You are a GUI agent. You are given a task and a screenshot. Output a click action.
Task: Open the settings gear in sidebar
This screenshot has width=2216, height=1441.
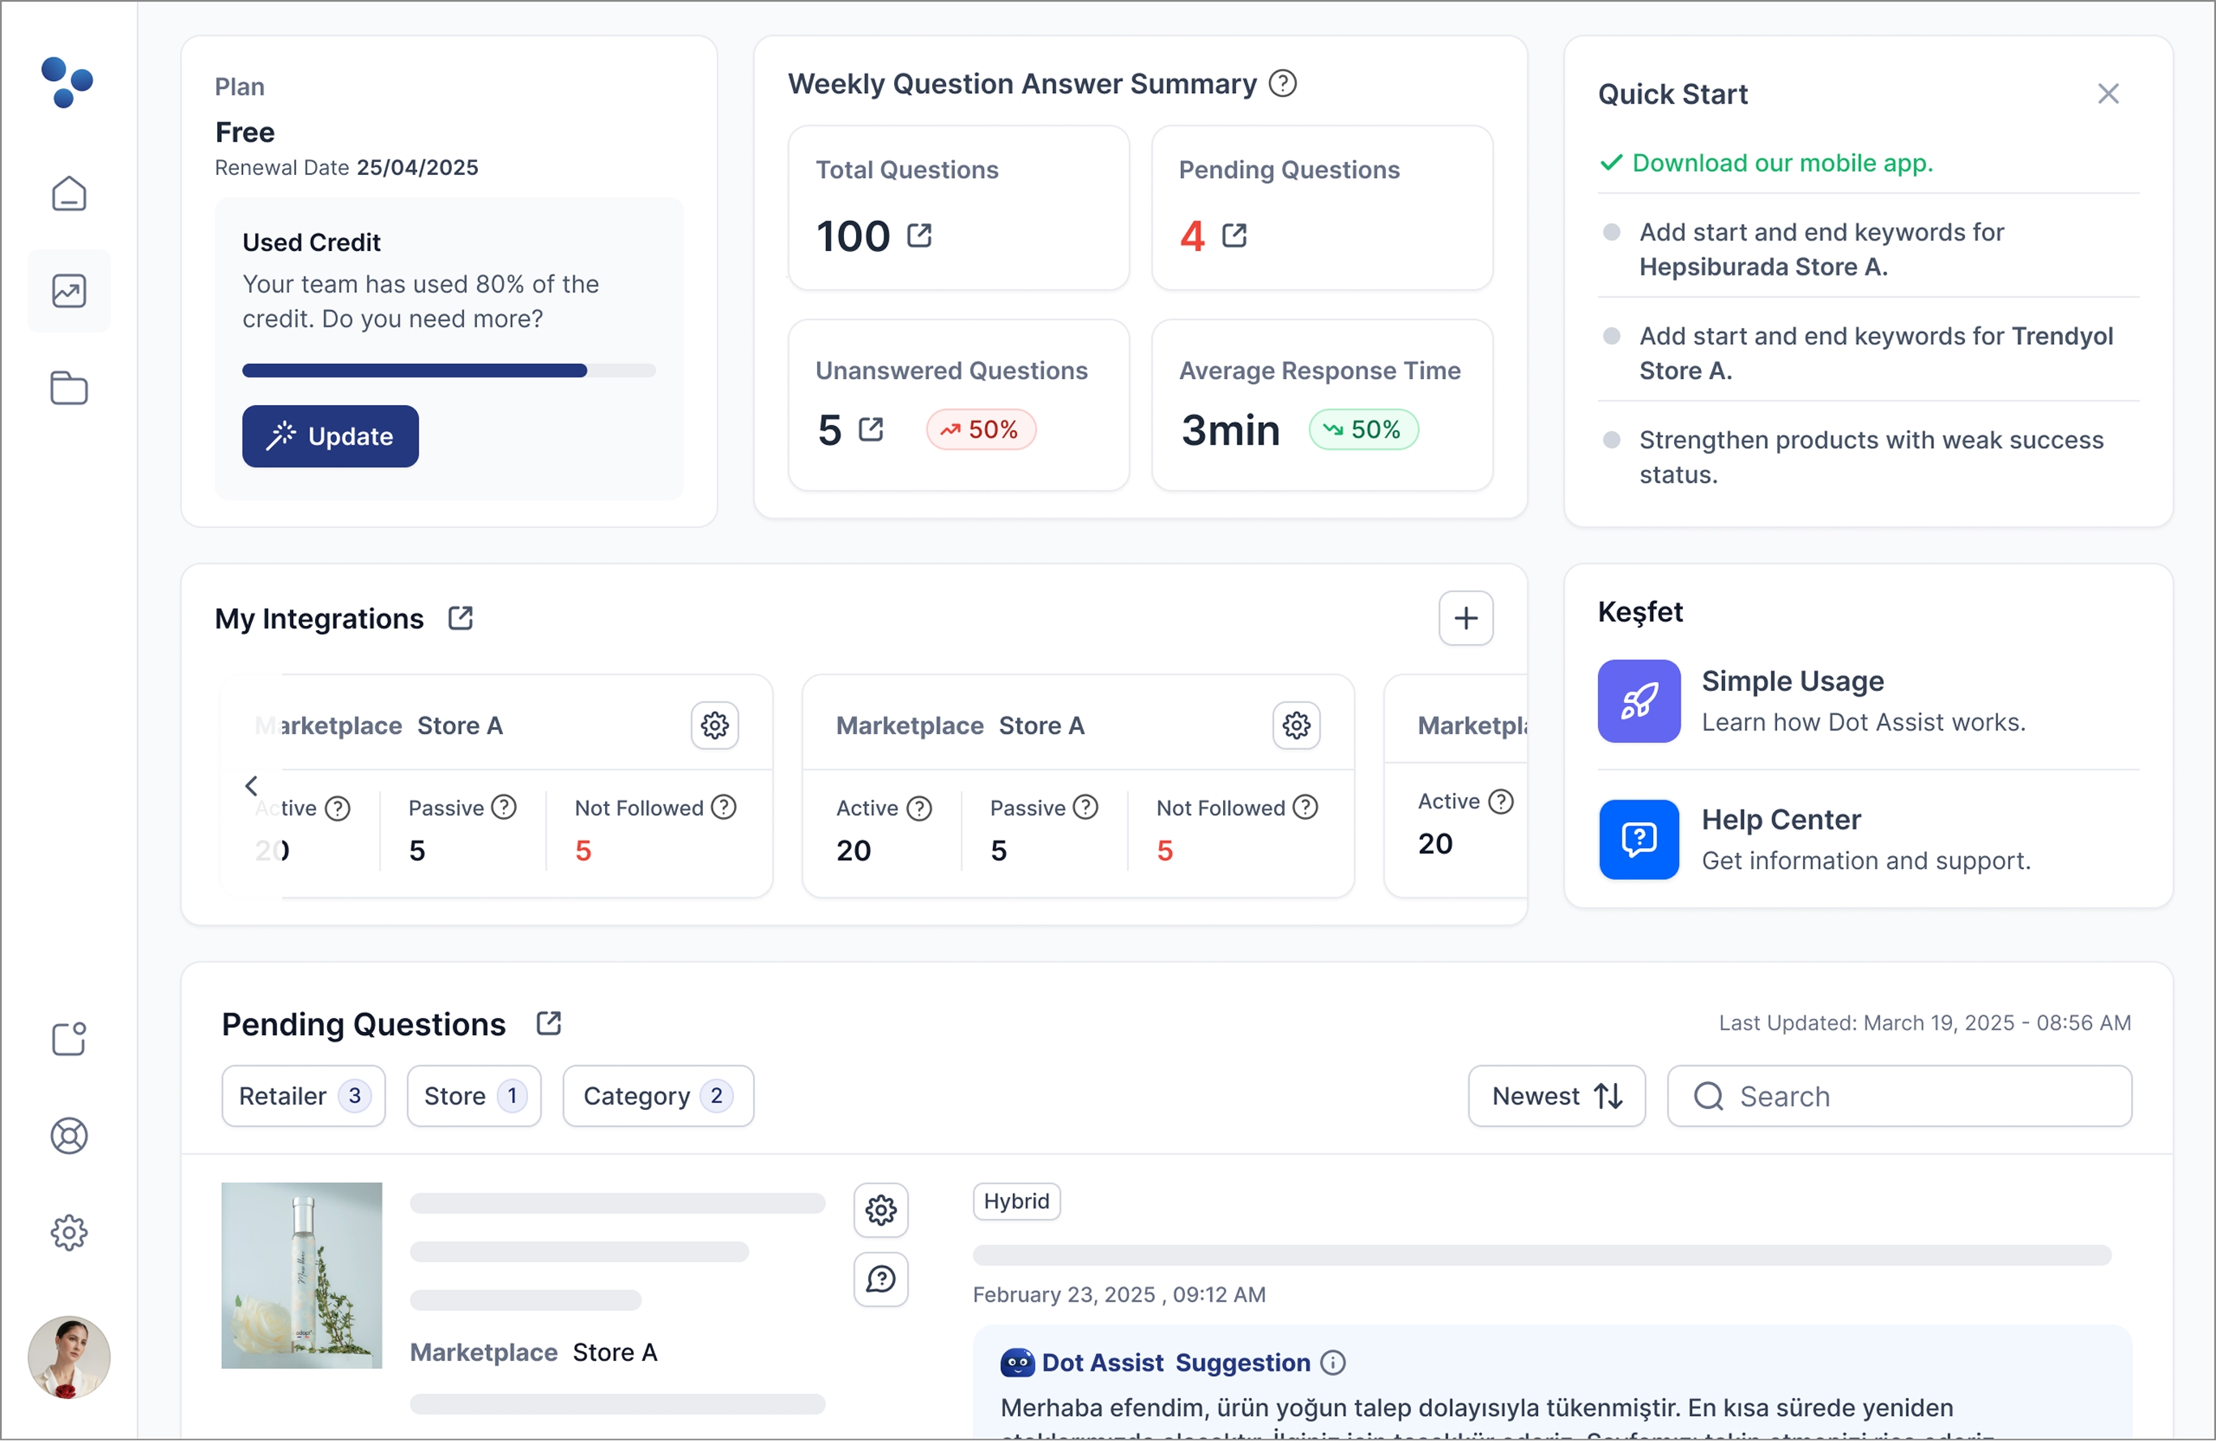[69, 1233]
